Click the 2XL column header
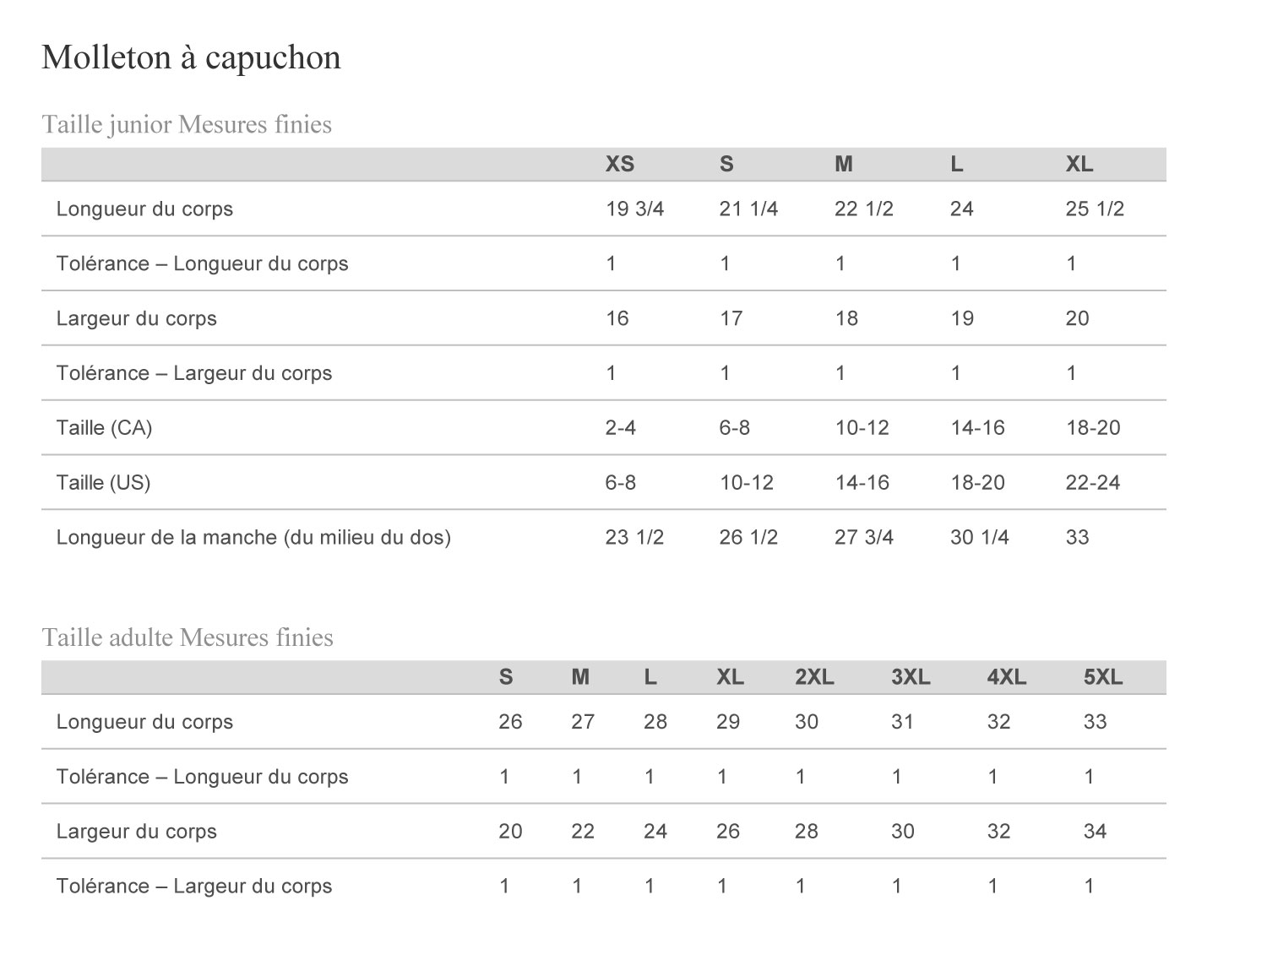Viewport: 1267px width, 960px height. coord(814,676)
